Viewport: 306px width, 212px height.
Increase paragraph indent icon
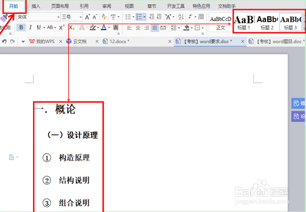click(159, 17)
